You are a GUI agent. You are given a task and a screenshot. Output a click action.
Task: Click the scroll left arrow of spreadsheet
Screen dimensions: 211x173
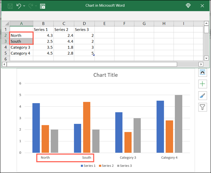[4, 64]
